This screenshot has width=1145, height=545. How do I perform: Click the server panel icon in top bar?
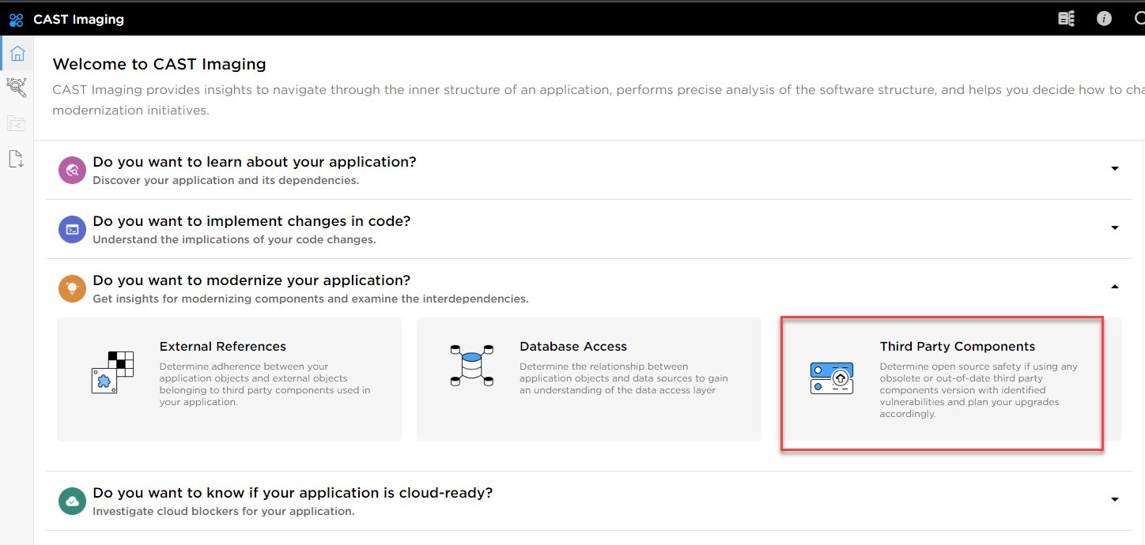click(1066, 19)
